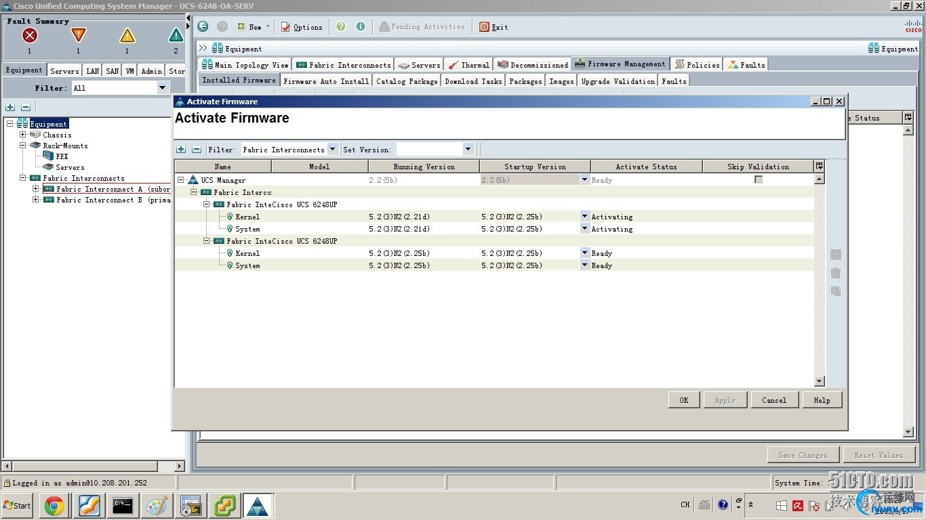Click the Equipment icon in breadcrumb
The height and width of the screenshot is (520, 926).
pyautogui.click(x=218, y=48)
